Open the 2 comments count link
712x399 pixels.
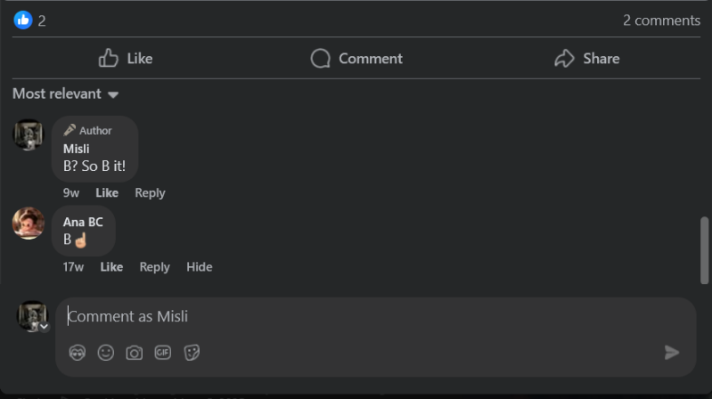661,20
